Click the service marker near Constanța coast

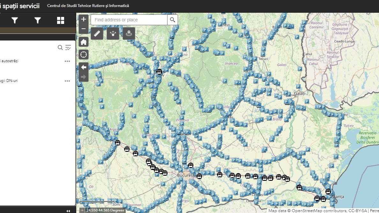[x=328, y=192]
